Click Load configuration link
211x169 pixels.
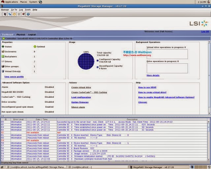(81, 97)
